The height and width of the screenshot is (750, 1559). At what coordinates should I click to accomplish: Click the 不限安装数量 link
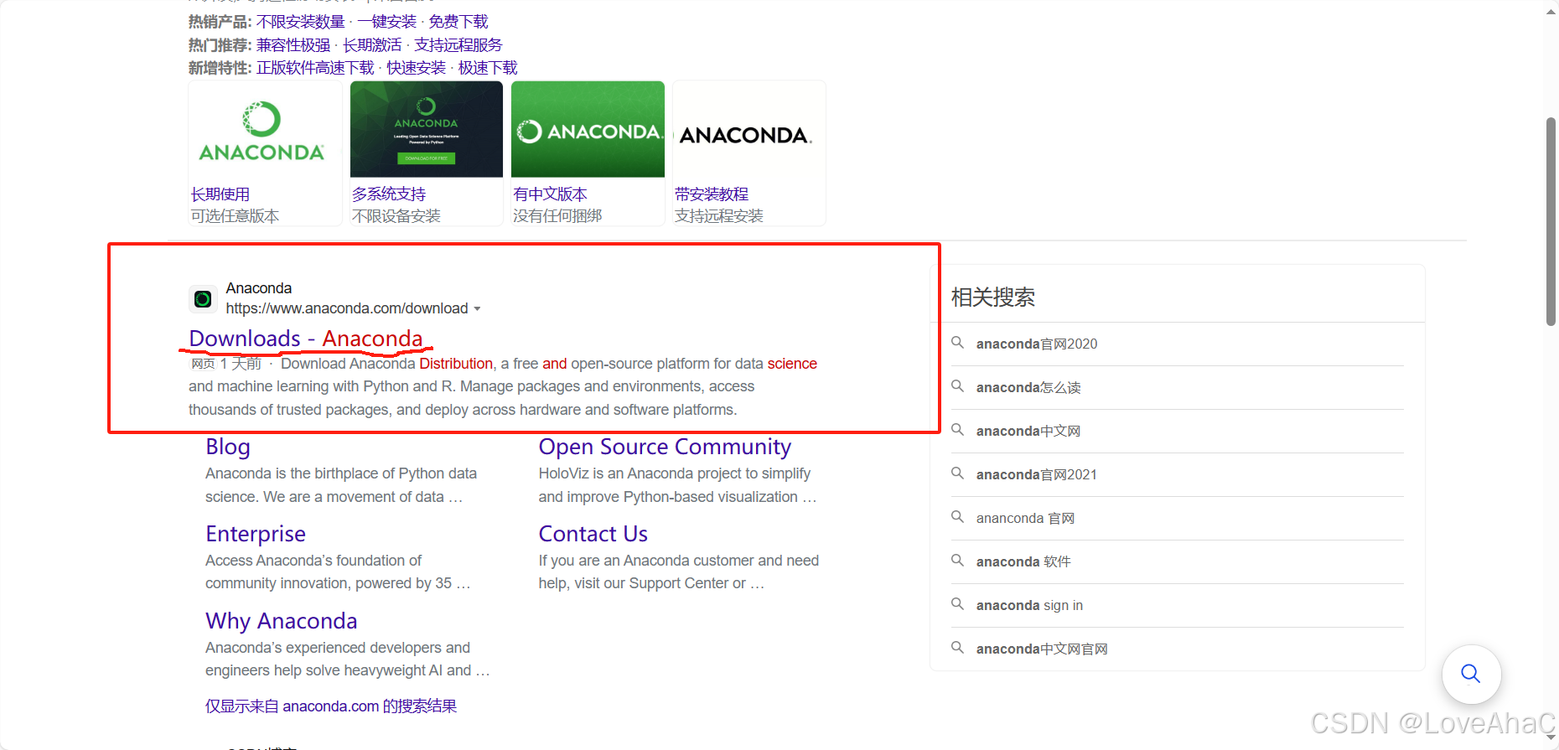301,22
